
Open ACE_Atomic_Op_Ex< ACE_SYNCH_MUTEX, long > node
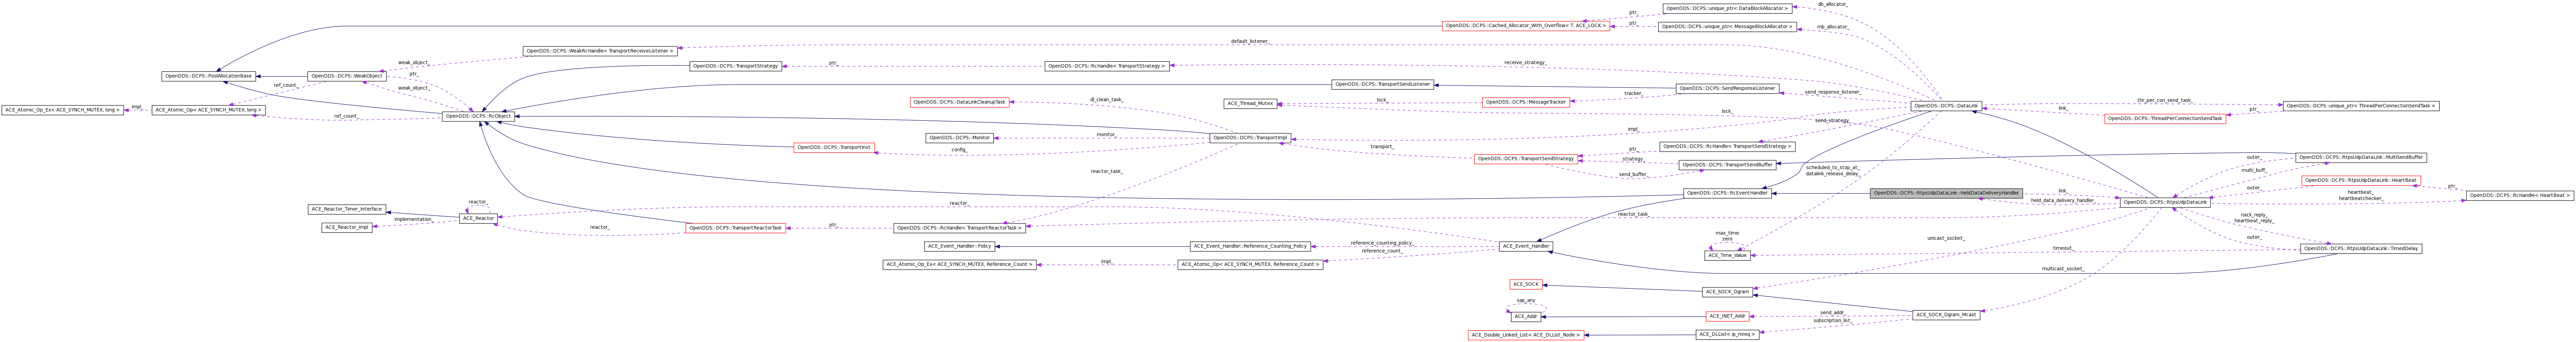coord(62,110)
